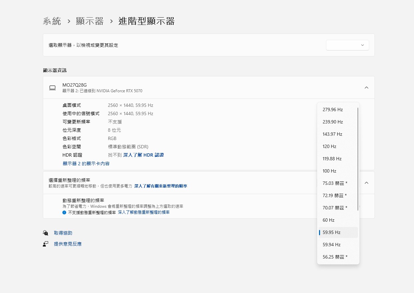
Task: Open 深入了解 HDR 認證 link
Action: click(x=143, y=155)
